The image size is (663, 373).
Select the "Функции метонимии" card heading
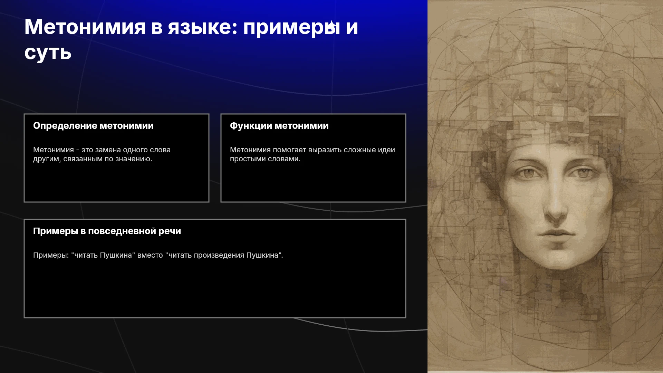[x=279, y=126]
